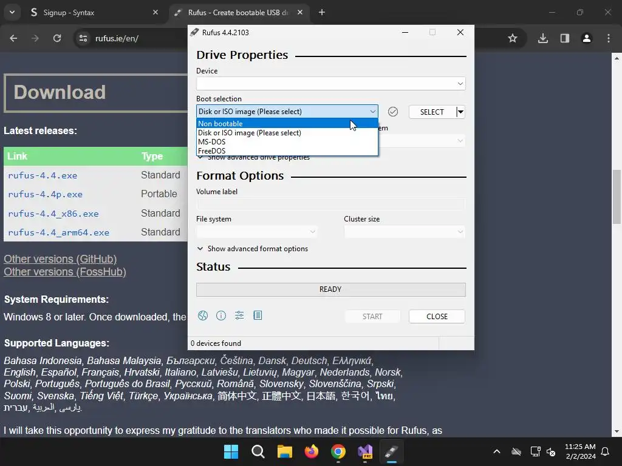Viewport: 622px width, 466px height.
Task: Go back in Chrome
Action: coord(13,38)
